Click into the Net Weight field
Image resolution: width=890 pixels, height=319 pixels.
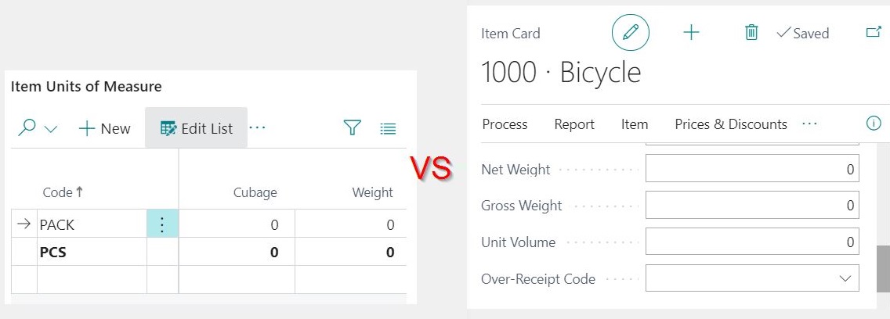pos(752,169)
